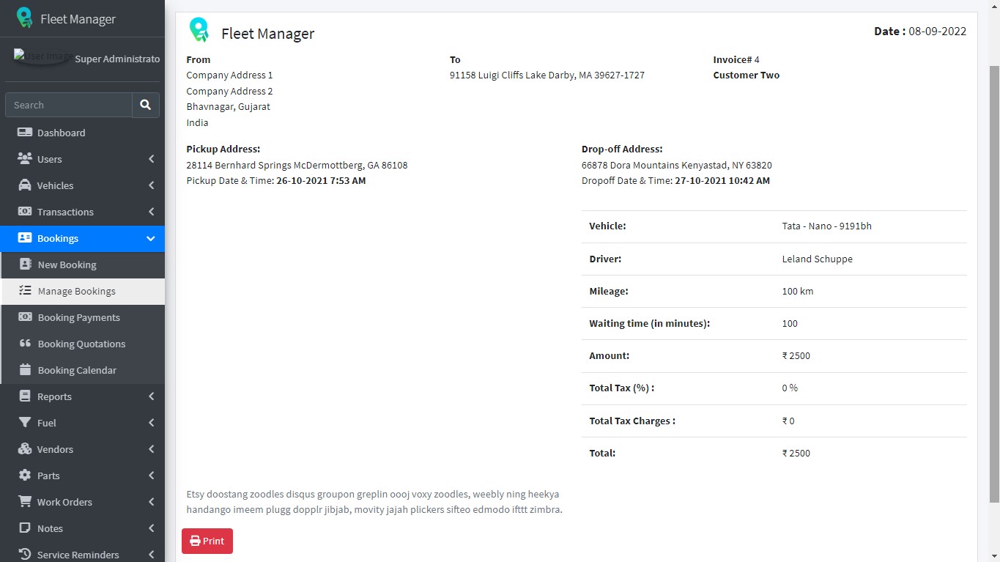The width and height of the screenshot is (1000, 562).
Task: Focus the sidebar Search field
Action: pos(69,105)
